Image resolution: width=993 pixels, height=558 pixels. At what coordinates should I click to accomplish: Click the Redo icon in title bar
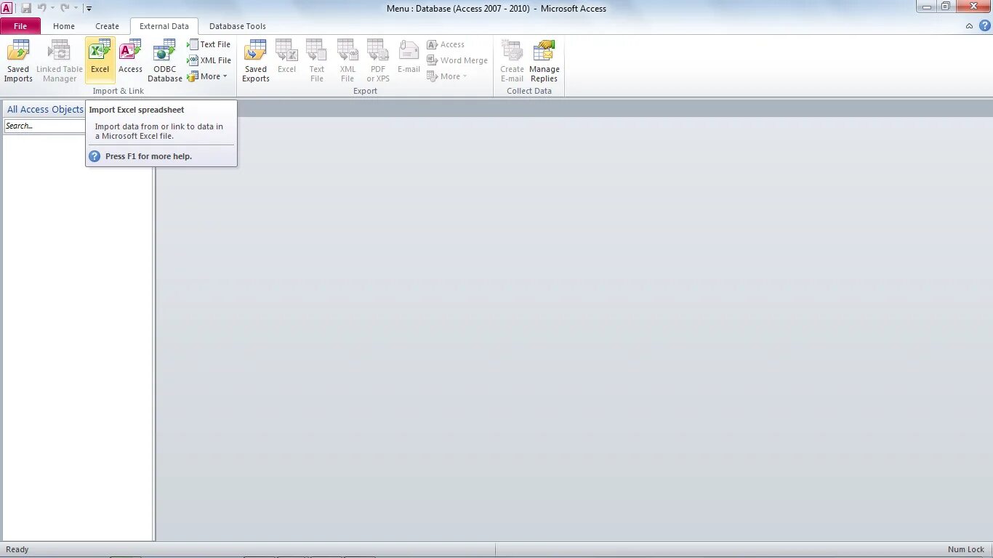tap(65, 8)
